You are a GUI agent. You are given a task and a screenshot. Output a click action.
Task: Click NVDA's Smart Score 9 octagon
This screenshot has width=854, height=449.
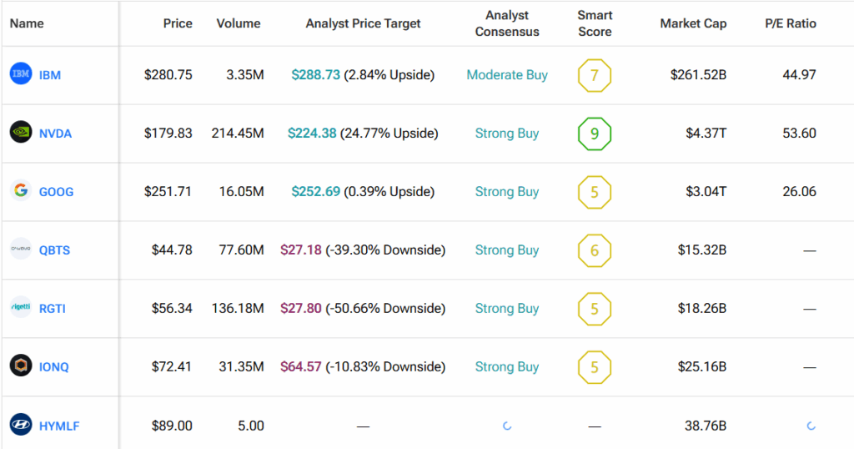tap(595, 134)
